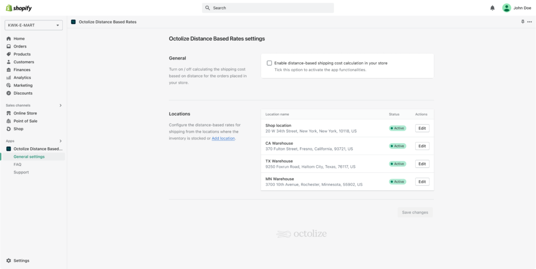Click the search magnifier icon

[x=207, y=8]
